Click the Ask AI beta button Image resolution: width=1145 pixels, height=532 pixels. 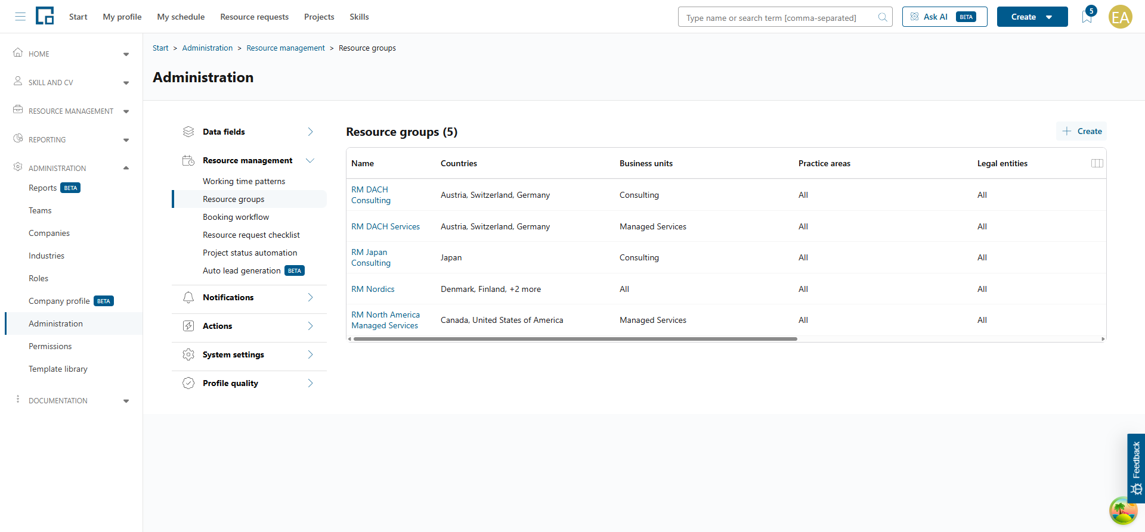pyautogui.click(x=945, y=17)
